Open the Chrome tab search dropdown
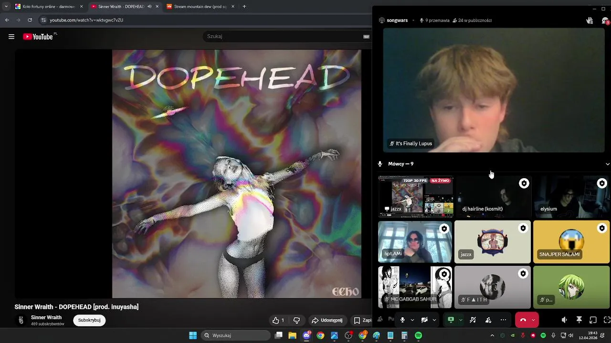This screenshot has width=611, height=343. tap(6, 7)
